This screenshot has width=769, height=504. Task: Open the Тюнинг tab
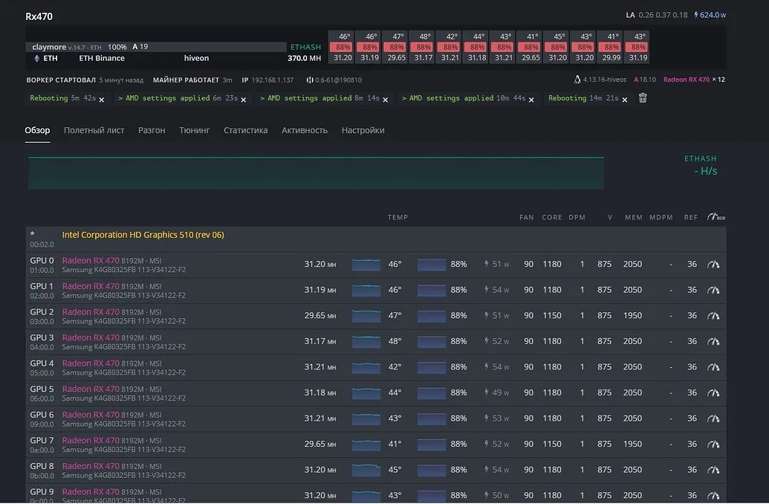pos(194,131)
